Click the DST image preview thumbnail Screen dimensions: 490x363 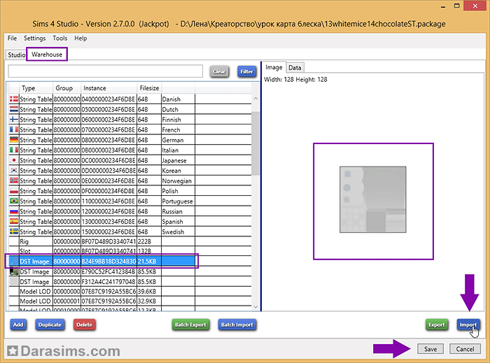372,201
